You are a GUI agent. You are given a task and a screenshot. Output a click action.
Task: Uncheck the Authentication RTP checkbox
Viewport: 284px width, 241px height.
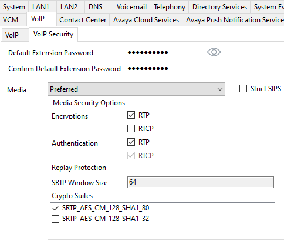[131, 142]
